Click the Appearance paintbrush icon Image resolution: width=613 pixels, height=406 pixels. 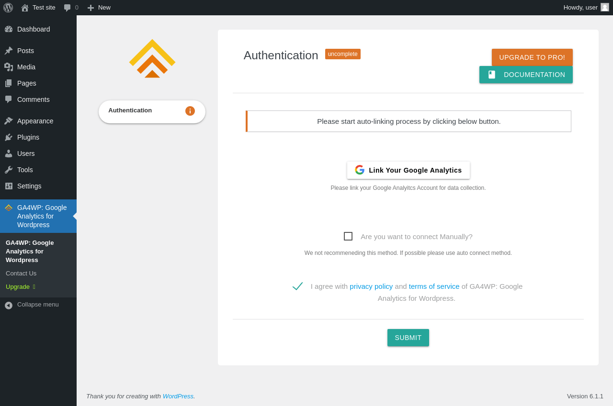tap(9, 121)
